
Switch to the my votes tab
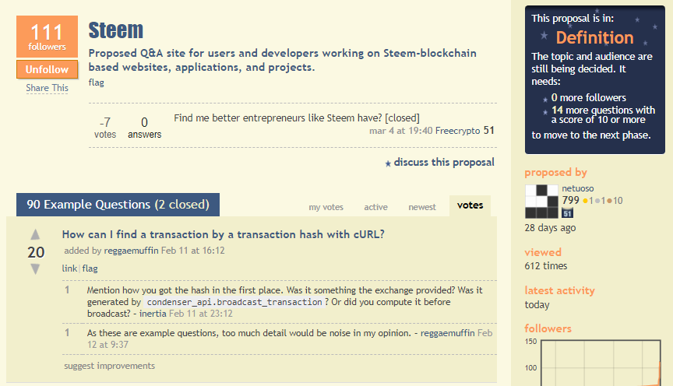[x=326, y=207]
